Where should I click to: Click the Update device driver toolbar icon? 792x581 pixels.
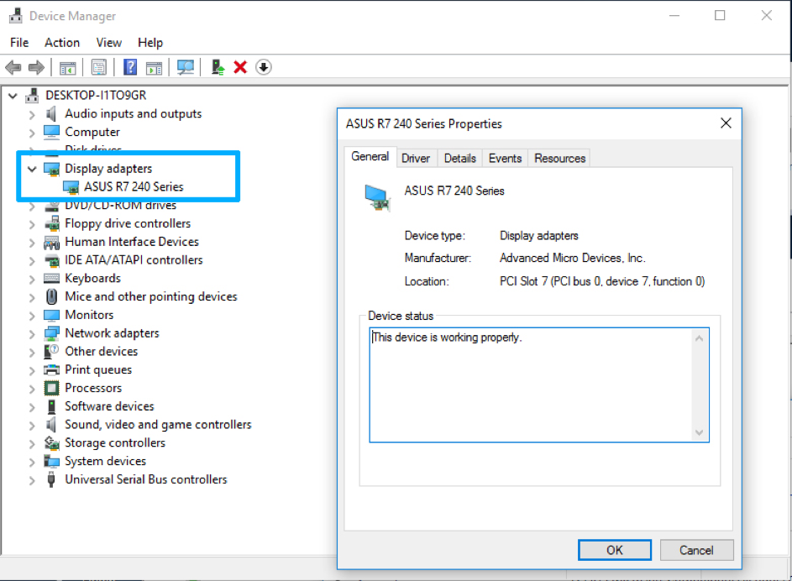pyautogui.click(x=218, y=67)
